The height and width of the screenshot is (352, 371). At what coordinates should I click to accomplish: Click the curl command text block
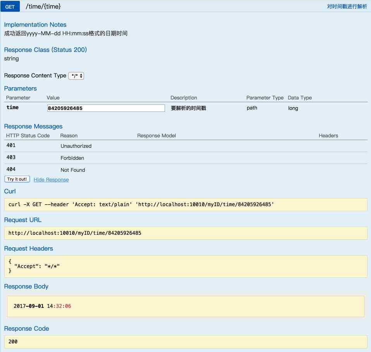pos(141,205)
